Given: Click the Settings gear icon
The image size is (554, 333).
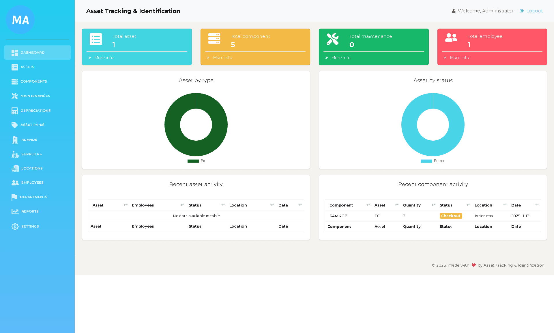Looking at the screenshot, I should [15, 226].
